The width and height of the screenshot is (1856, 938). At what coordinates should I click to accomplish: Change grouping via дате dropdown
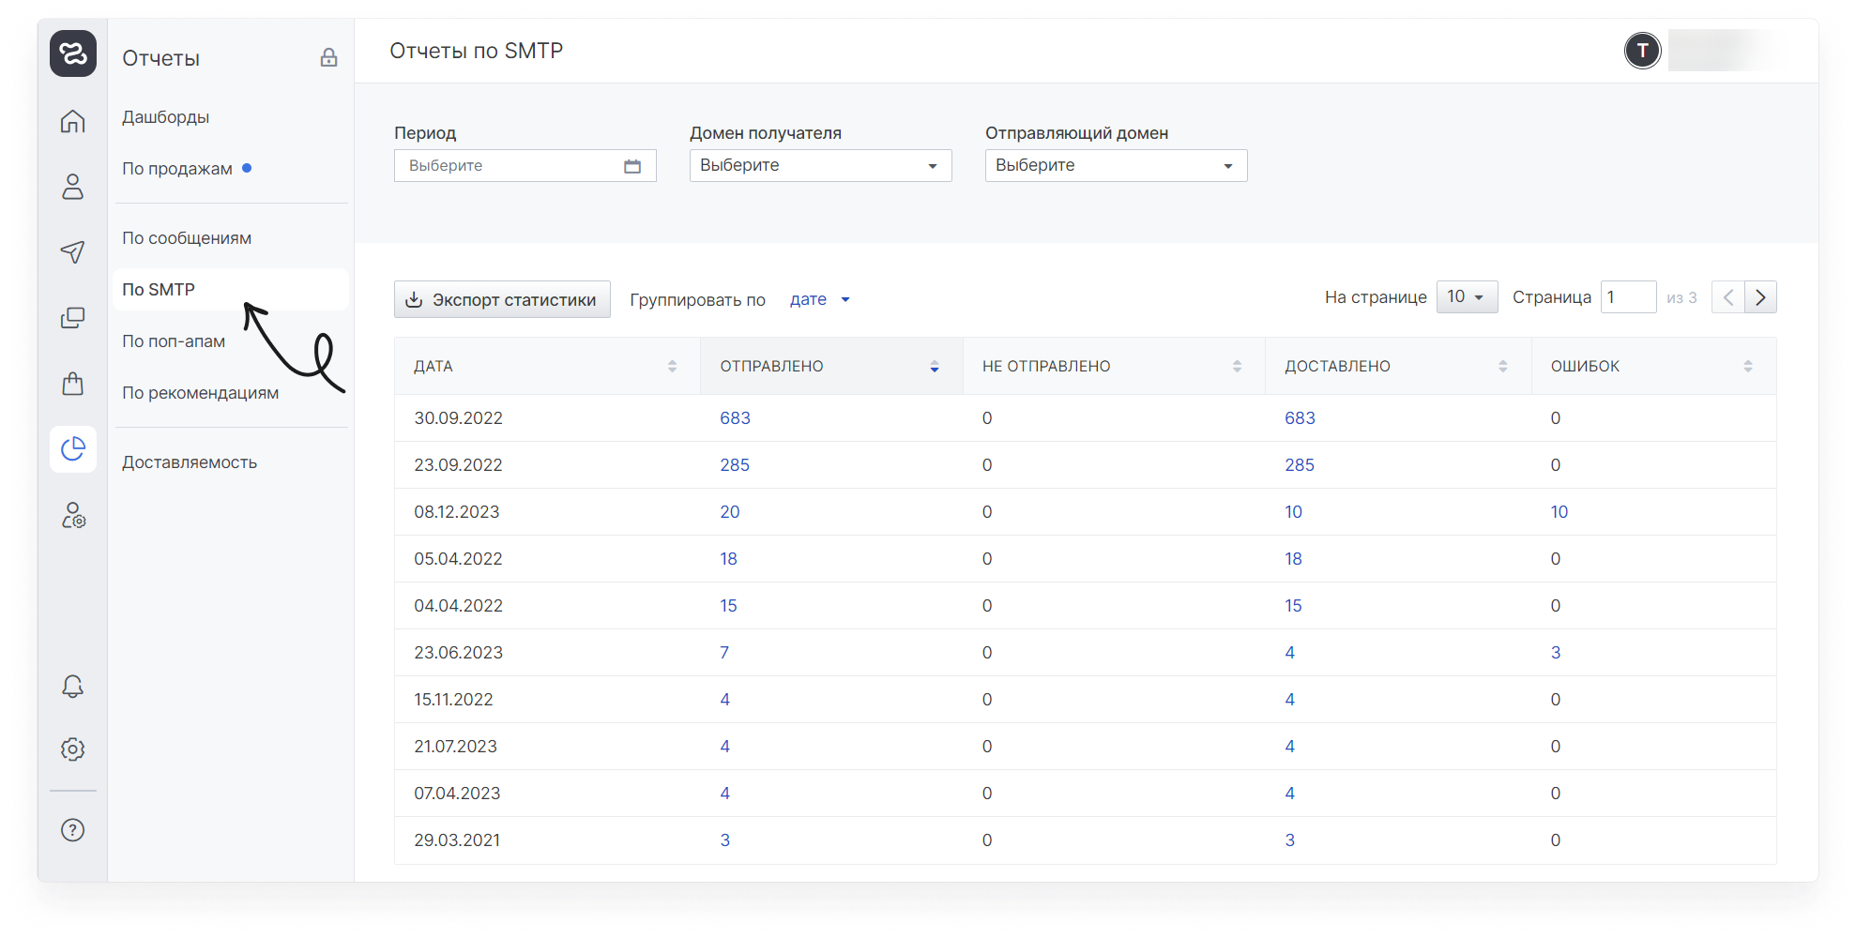[819, 299]
